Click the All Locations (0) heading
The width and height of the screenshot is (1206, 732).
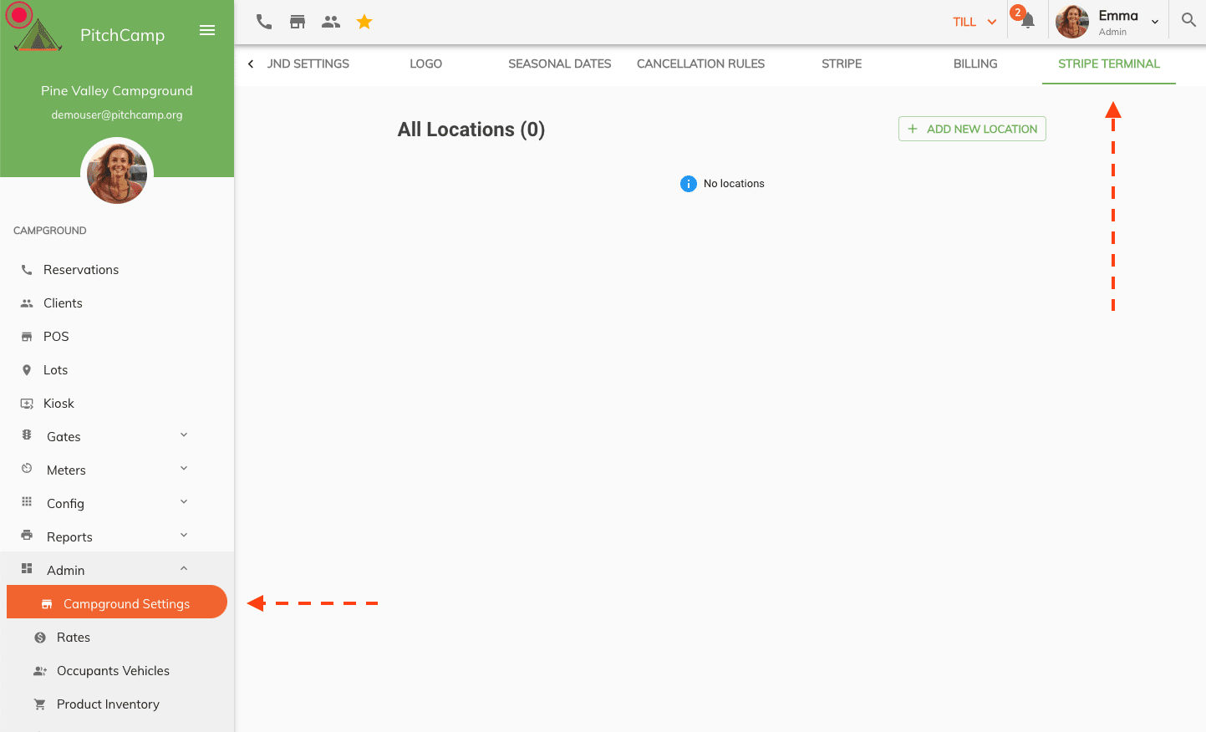point(471,130)
